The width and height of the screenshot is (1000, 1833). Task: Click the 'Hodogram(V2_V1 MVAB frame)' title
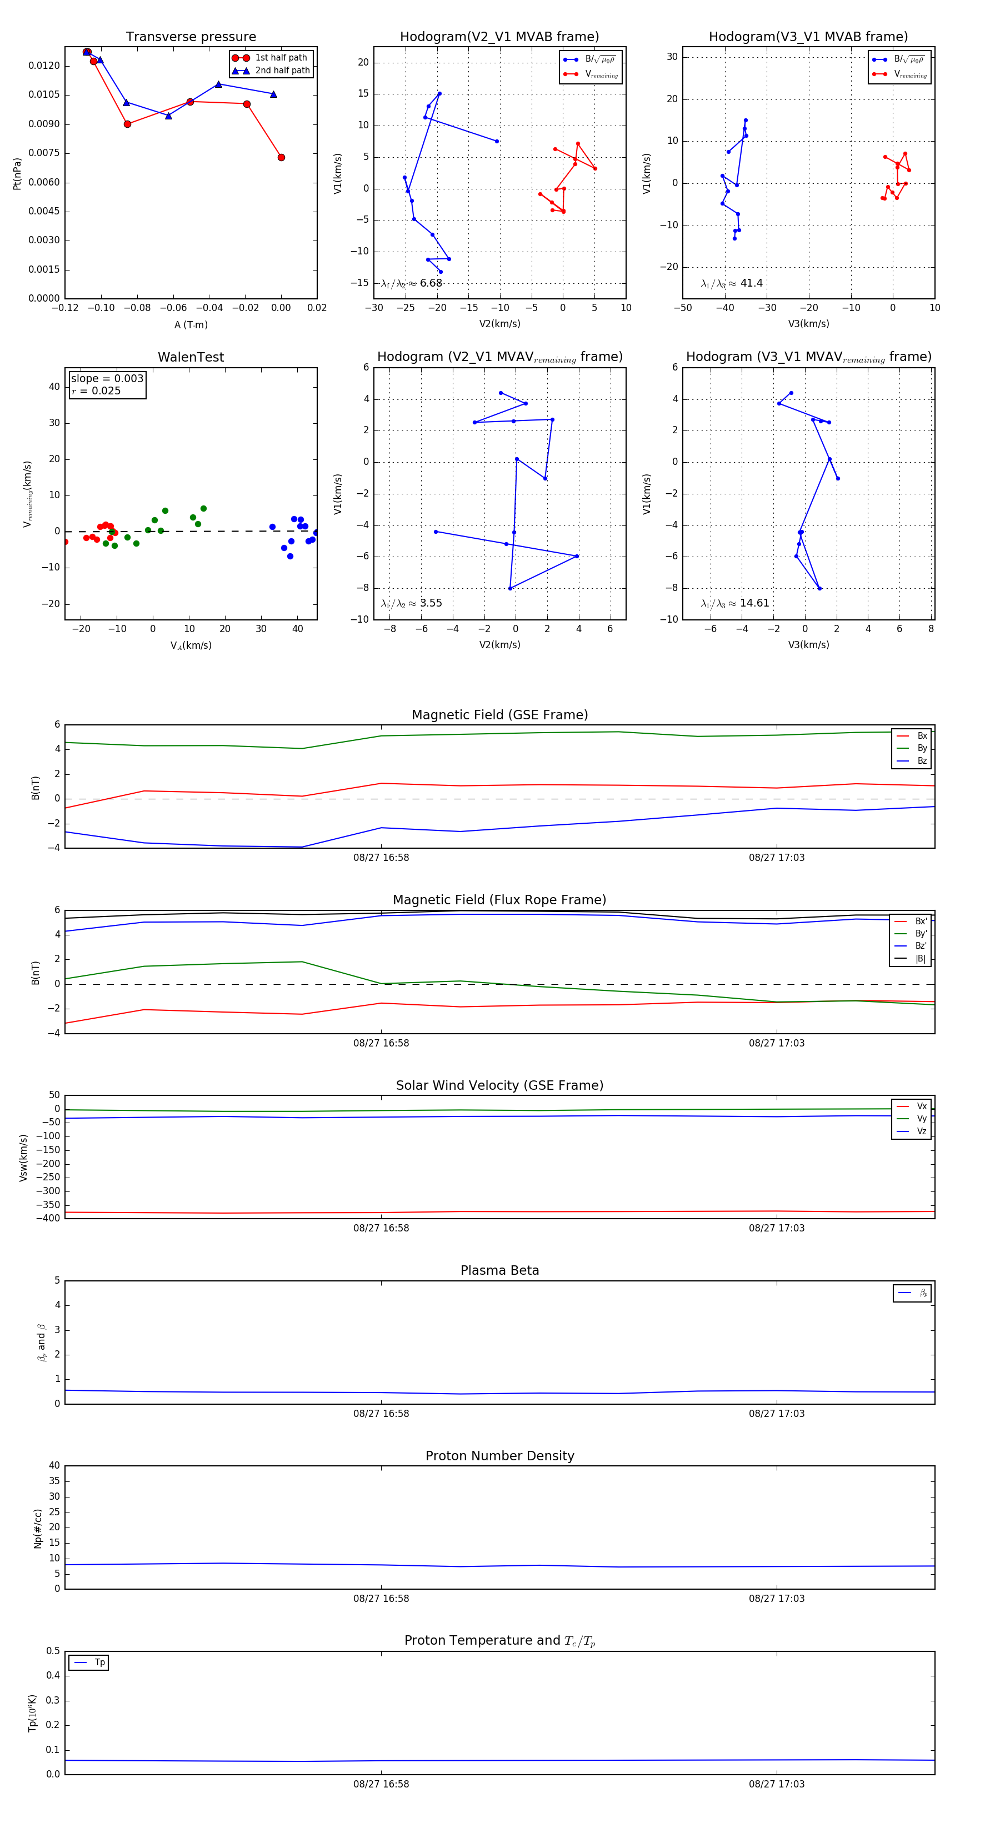[x=499, y=37]
